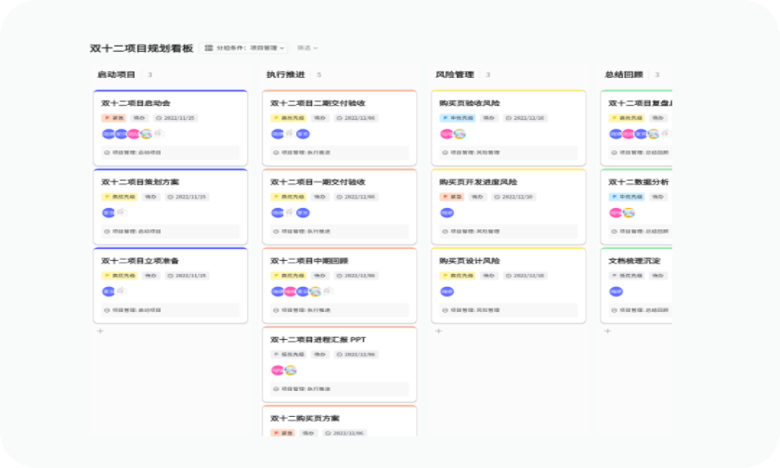Click the 待办 status on 双十二项目启动会

pos(139,118)
